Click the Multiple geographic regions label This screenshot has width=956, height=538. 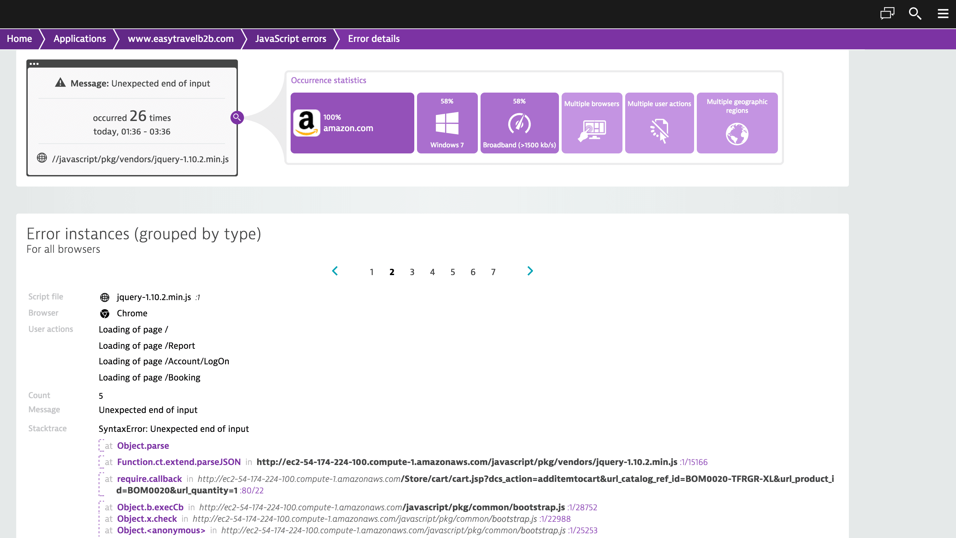coord(737,106)
